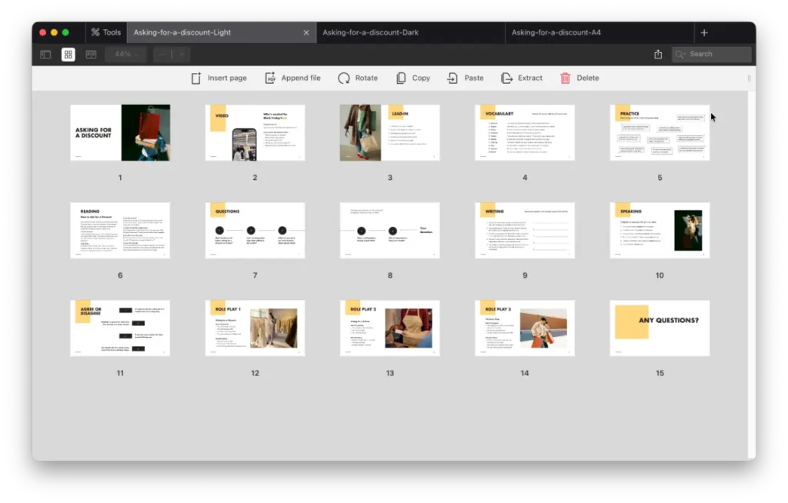This screenshot has width=788, height=503.
Task: Click the zoom increase plus control
Action: (182, 55)
